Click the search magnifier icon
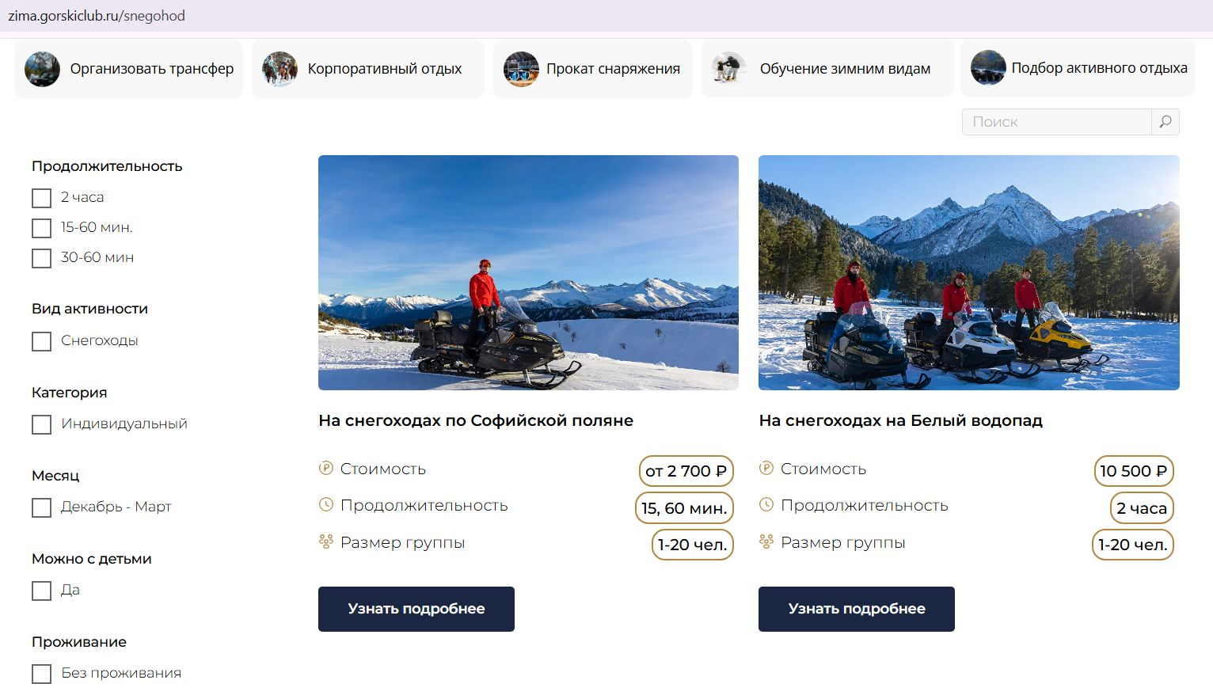The width and height of the screenshot is (1213, 699). click(1164, 122)
